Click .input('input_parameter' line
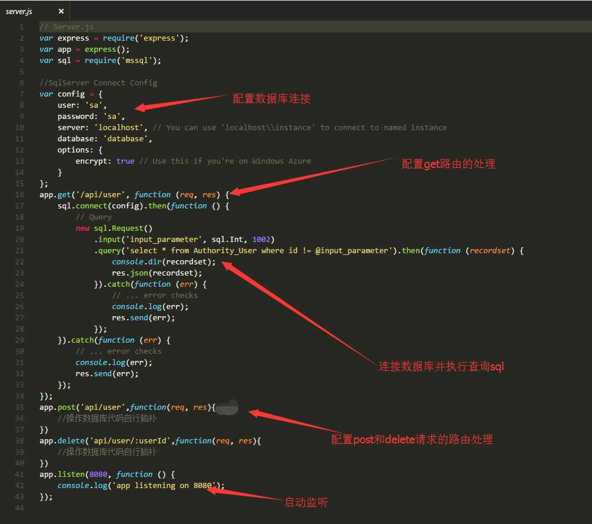The image size is (592, 524). [184, 240]
